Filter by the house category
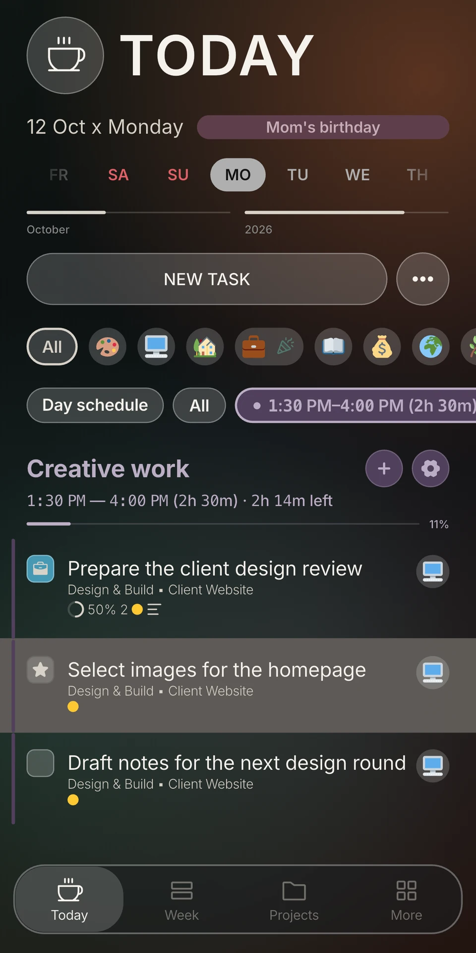Viewport: 476px width, 953px height. click(205, 346)
